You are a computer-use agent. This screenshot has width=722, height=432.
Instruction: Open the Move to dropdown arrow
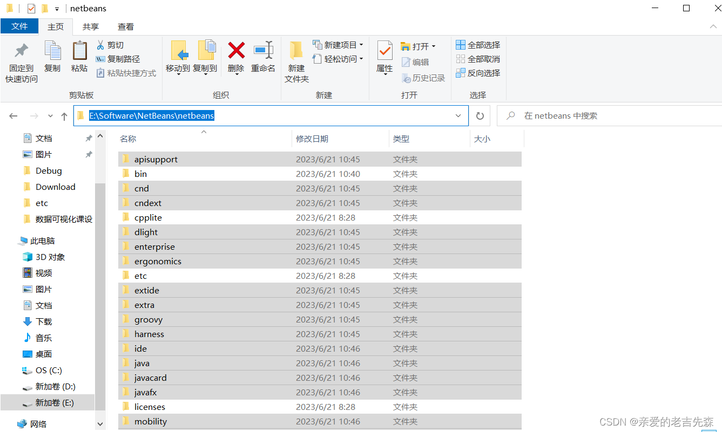coord(178,74)
